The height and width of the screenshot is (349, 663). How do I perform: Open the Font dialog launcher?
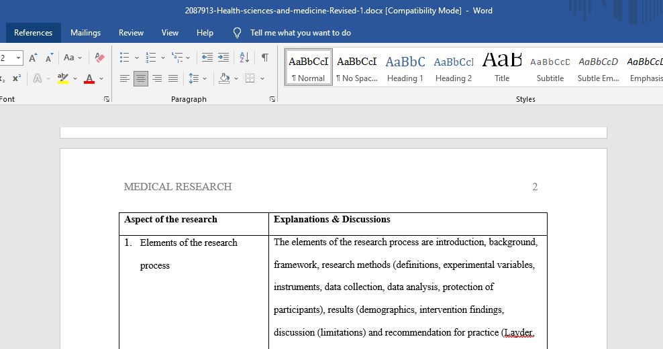[x=107, y=99]
